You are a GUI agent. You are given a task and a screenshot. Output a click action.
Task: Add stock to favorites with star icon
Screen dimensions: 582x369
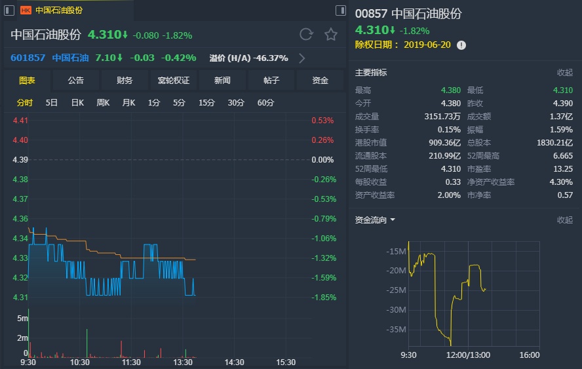pos(331,34)
